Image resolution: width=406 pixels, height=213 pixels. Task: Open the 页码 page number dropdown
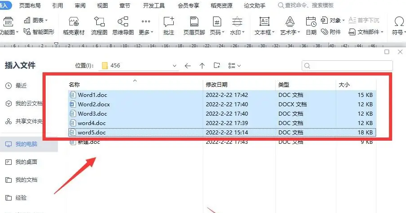pyautogui.click(x=217, y=26)
